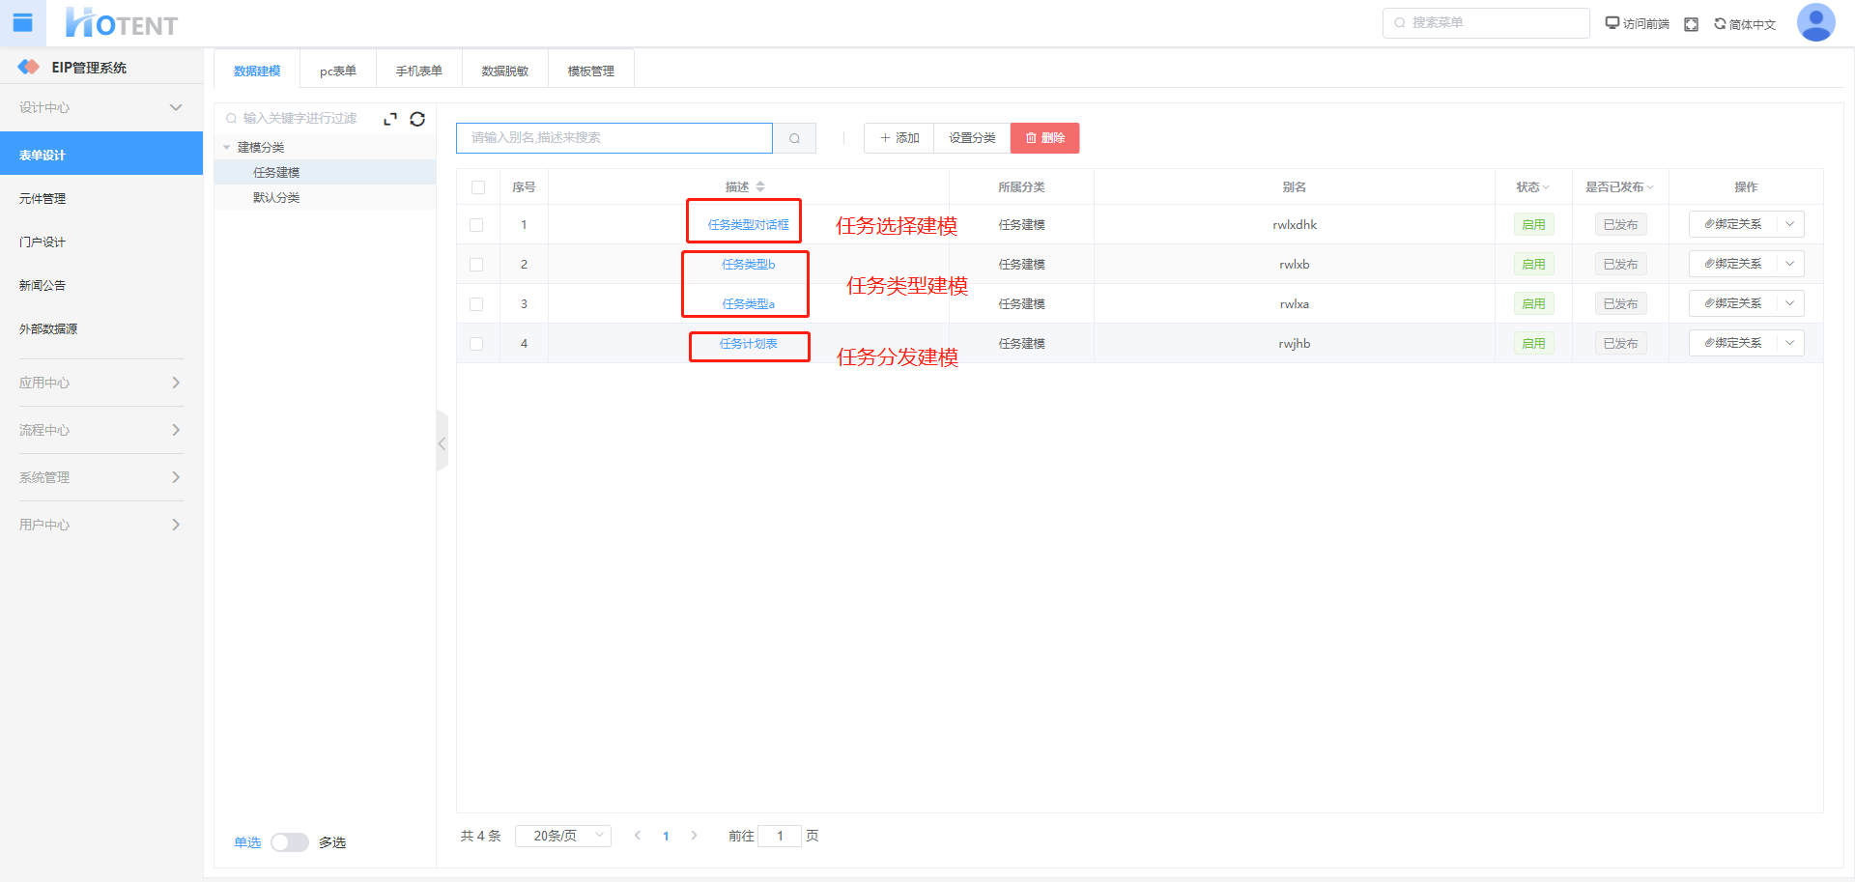Screen dimensions: 1855x882
Task: Go to next page arrow
Action: pos(694,836)
